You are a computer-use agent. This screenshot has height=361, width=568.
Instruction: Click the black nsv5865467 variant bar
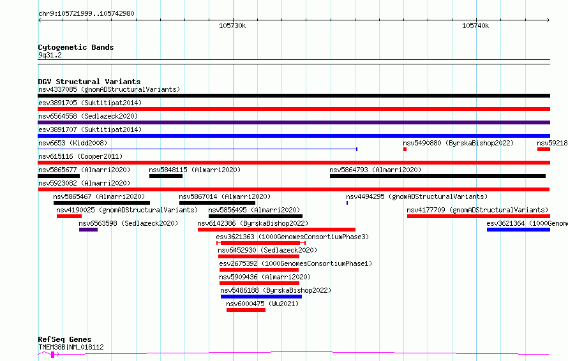click(101, 203)
